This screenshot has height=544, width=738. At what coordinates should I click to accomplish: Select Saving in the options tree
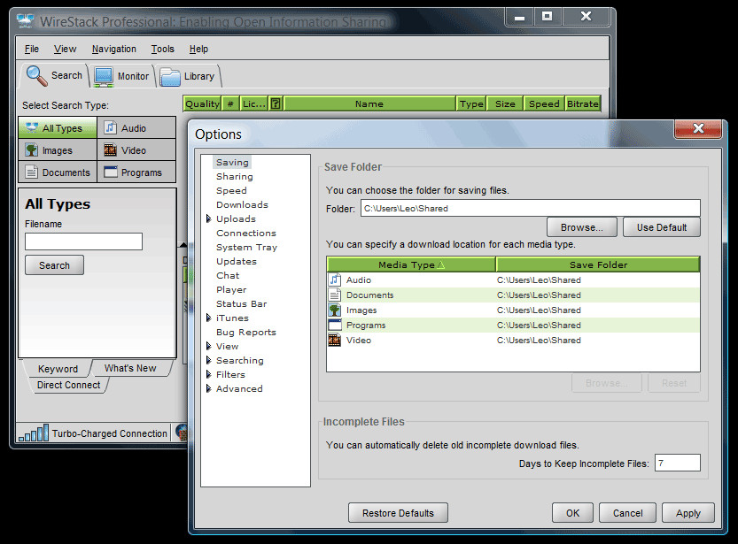(x=232, y=162)
